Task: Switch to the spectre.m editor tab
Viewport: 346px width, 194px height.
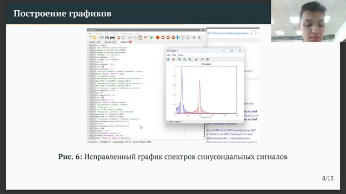Action: coord(125,42)
